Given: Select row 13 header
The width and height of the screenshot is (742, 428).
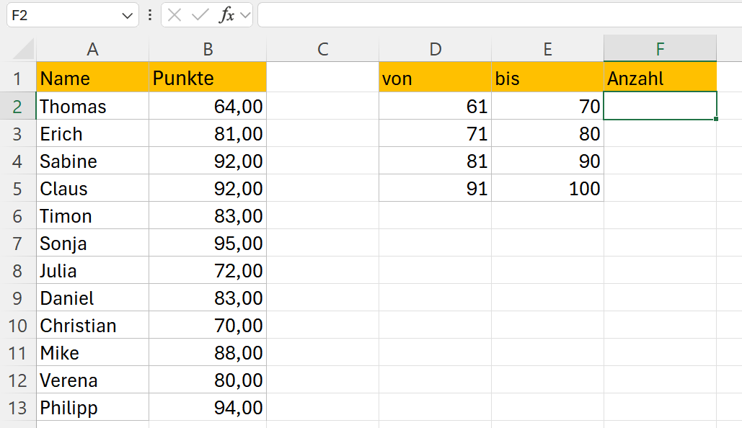Looking at the screenshot, I should point(17,408).
